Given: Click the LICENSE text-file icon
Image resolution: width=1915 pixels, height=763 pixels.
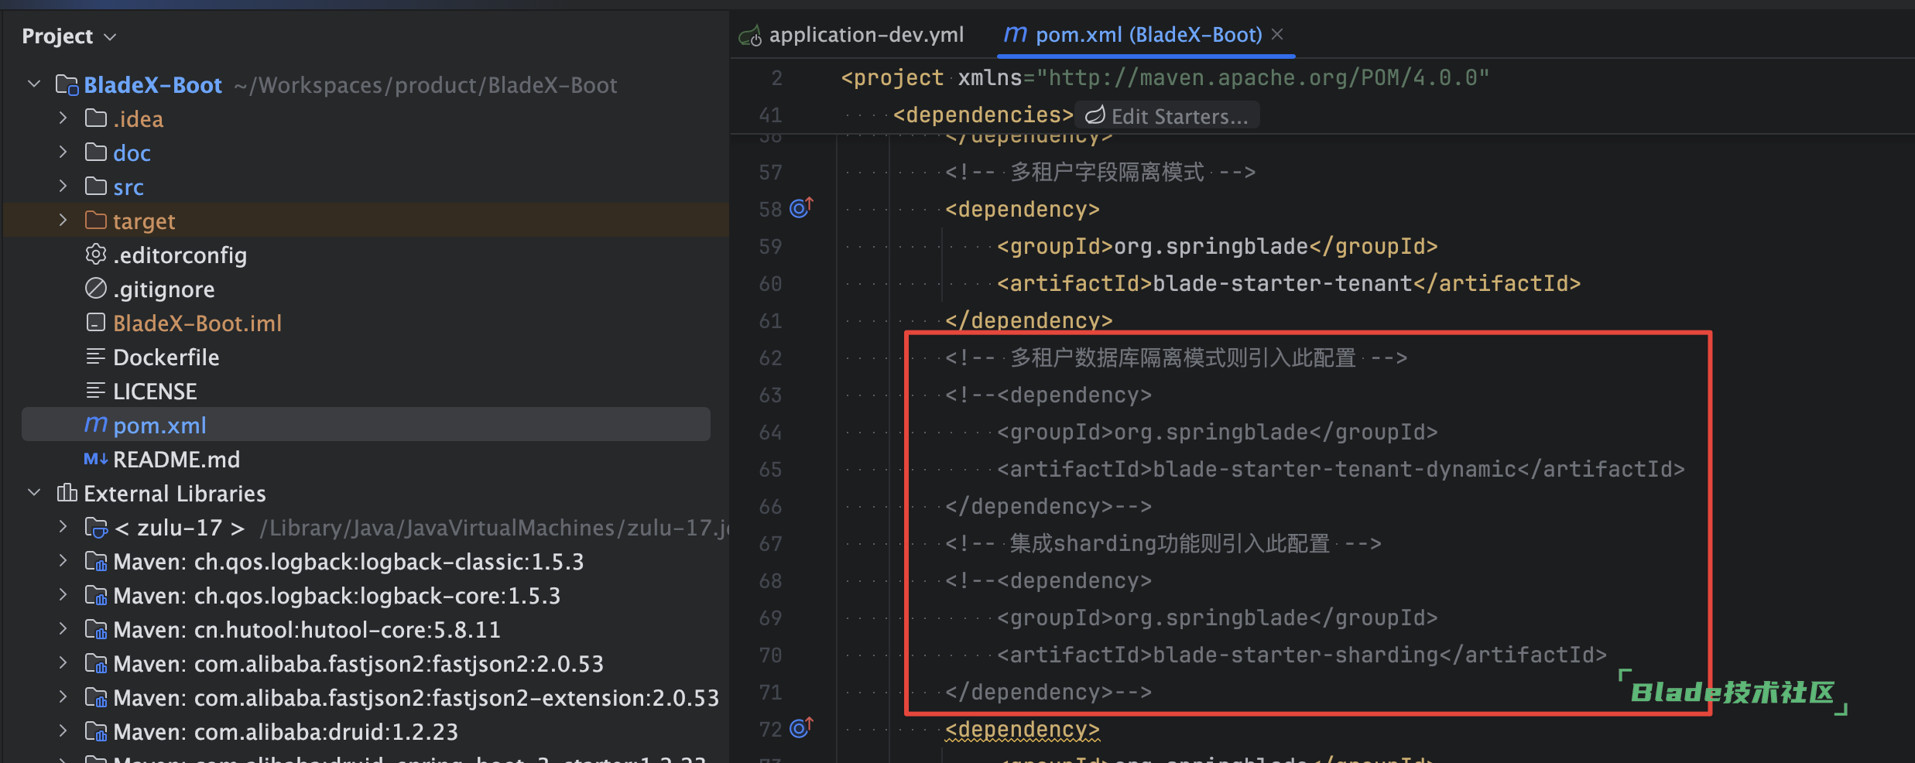Looking at the screenshot, I should coord(96,390).
